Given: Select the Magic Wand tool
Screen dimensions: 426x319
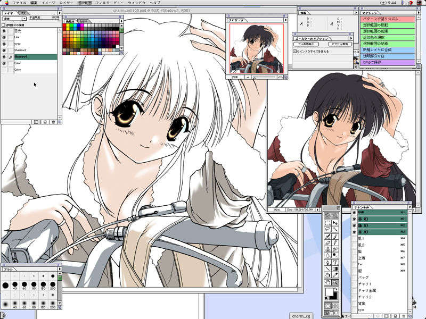Looking at the screenshot, I should [x=335, y=229].
